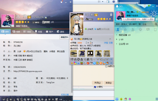This screenshot has height=101, width=158.
Task: Click the 达人 2天 badge
Action: (48, 22)
